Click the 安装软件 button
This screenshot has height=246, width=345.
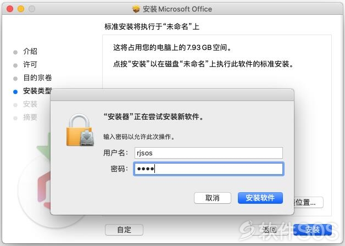[x=260, y=198]
